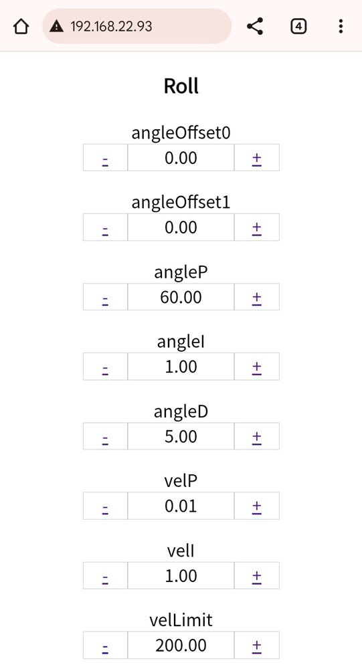Increase velP using plus link

[x=256, y=508]
